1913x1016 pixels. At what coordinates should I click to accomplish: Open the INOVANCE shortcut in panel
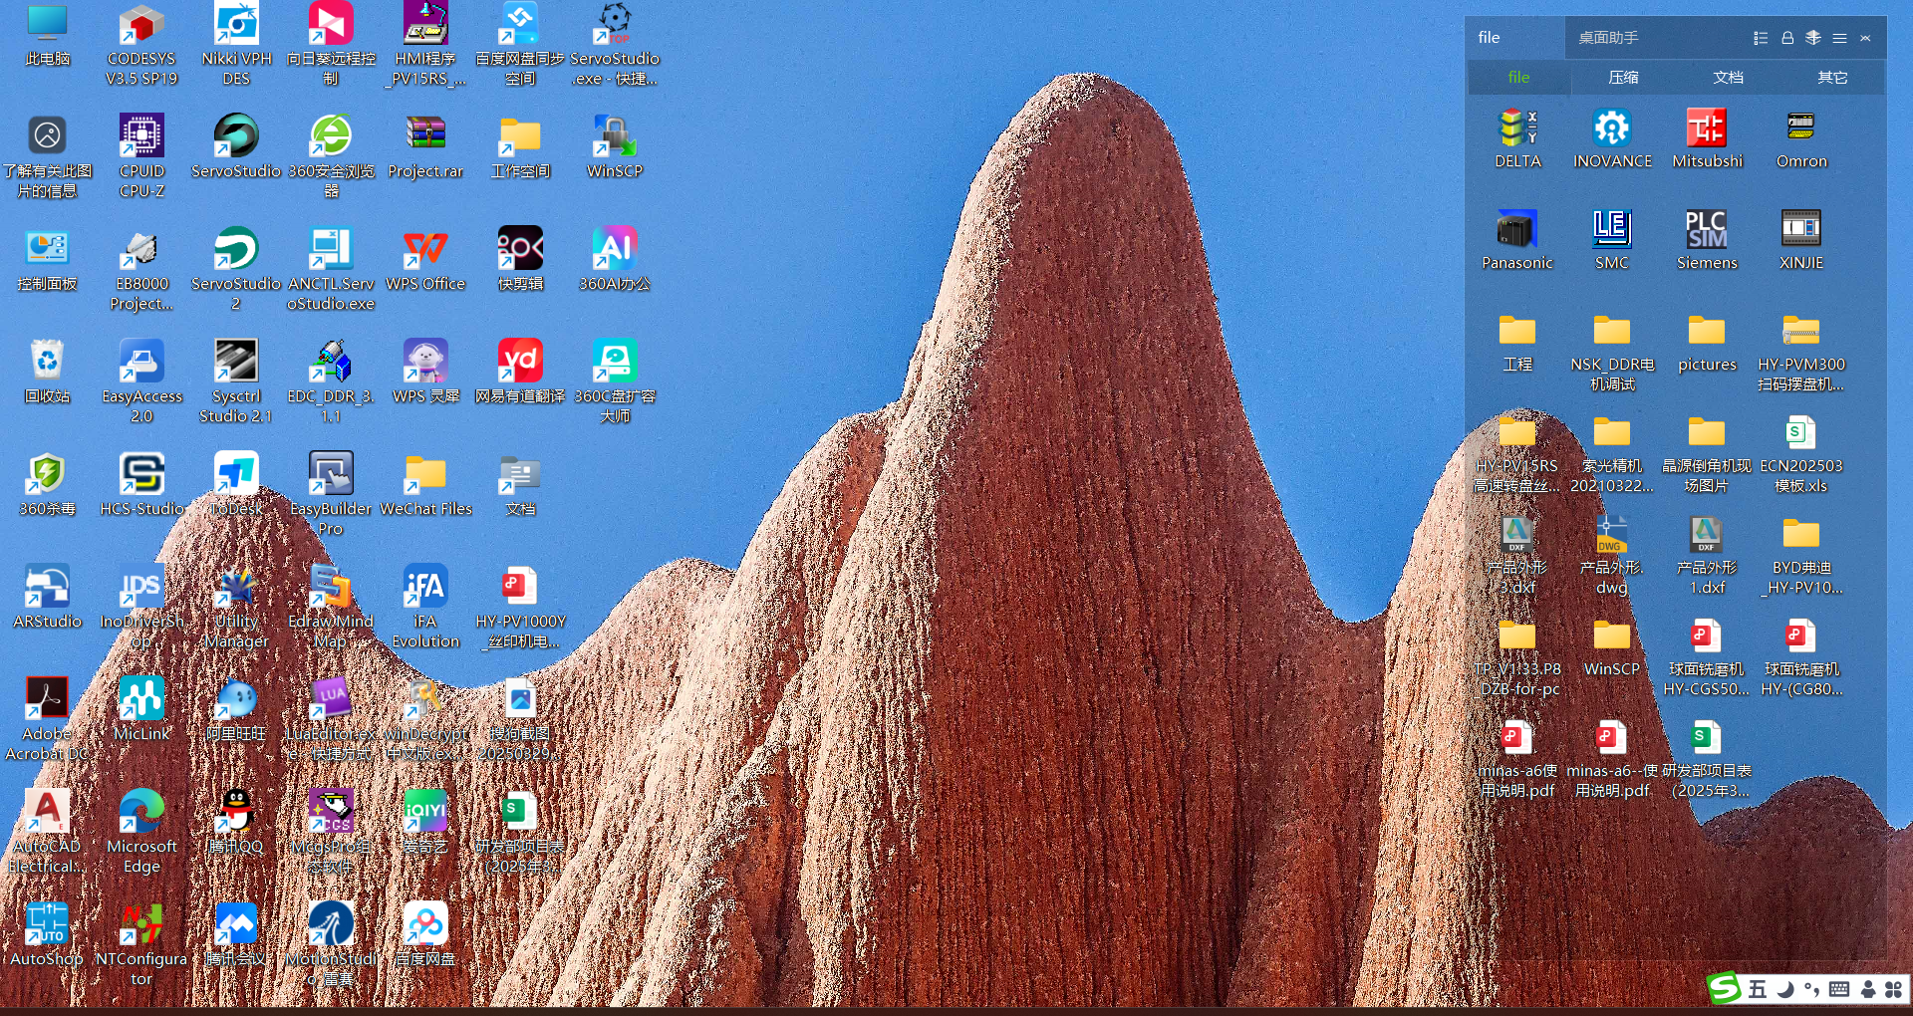click(x=1612, y=138)
